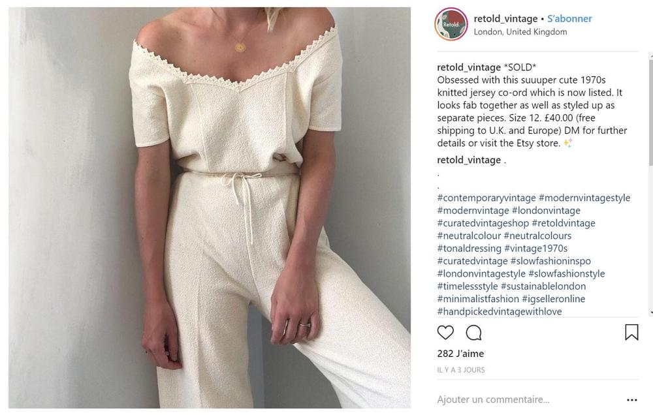
Task: Open the #sustainablelondon hashtag
Action: pyautogui.click(x=543, y=286)
